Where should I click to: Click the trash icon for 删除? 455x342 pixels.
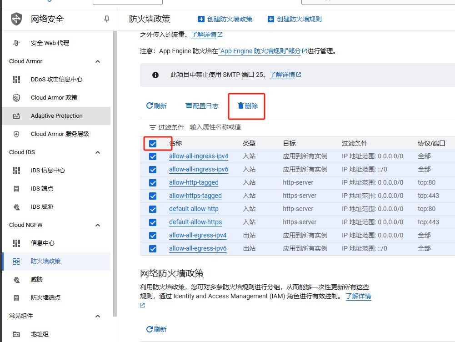[241, 106]
